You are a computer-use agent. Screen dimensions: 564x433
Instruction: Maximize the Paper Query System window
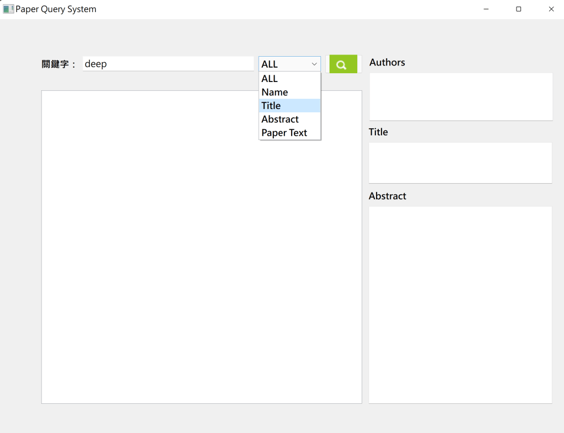point(518,9)
